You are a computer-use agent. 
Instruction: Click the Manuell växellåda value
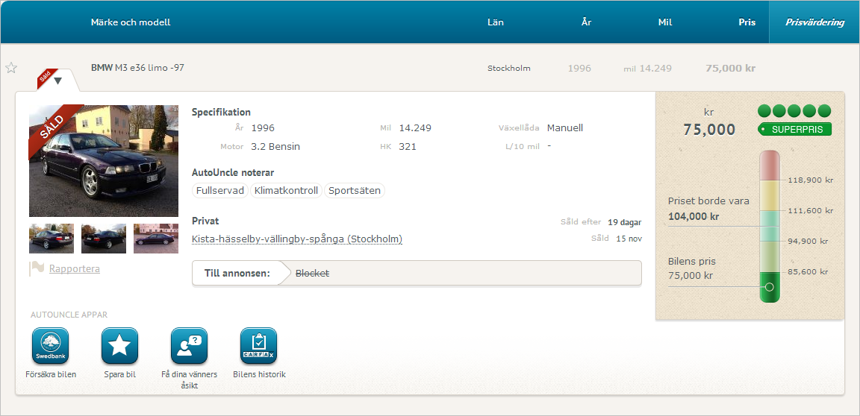565,128
